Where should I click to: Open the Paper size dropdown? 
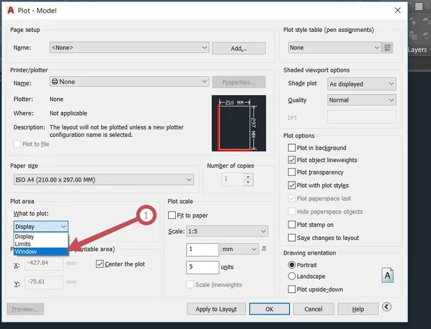coord(103,179)
